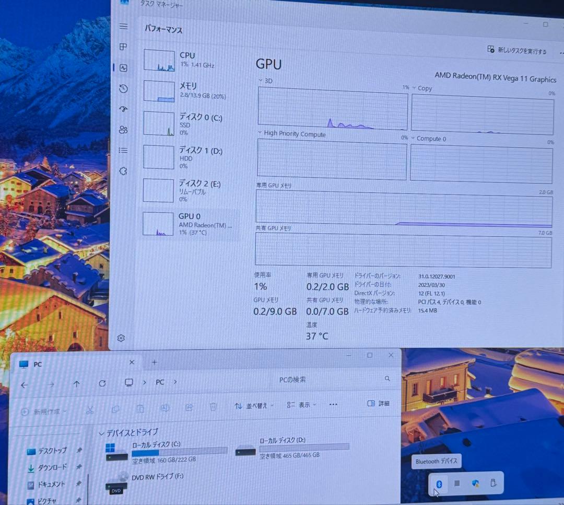Viewport: 564px width, 505px height.
Task: Open Task Manager settings gear
Action: pyautogui.click(x=121, y=338)
